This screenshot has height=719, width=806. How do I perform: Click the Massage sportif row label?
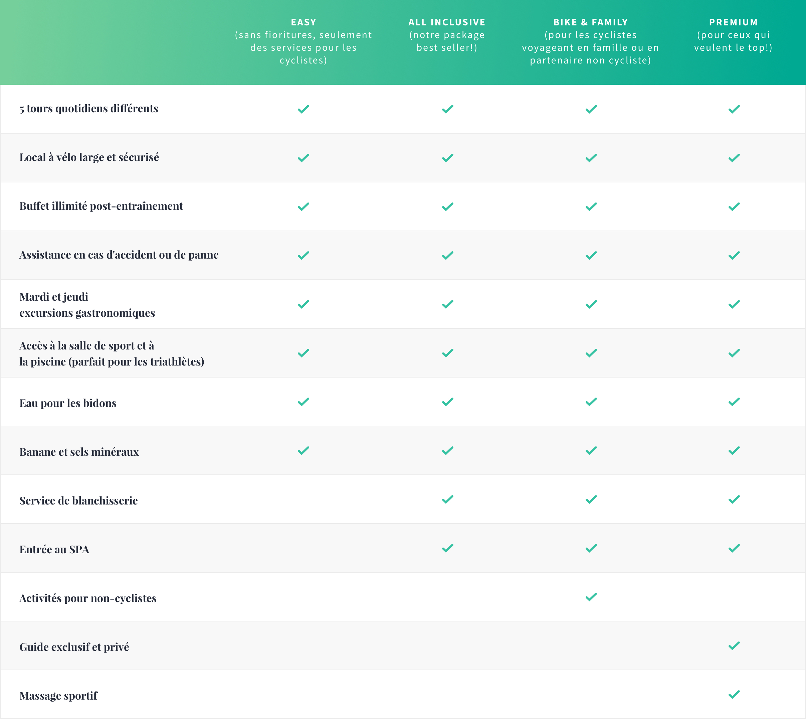tap(58, 696)
